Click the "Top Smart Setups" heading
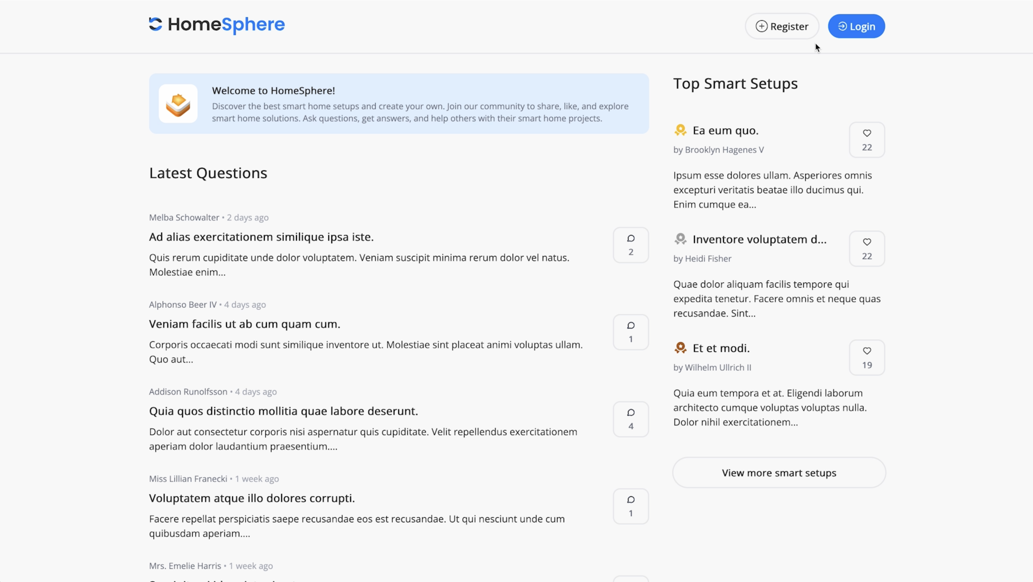 click(x=735, y=83)
